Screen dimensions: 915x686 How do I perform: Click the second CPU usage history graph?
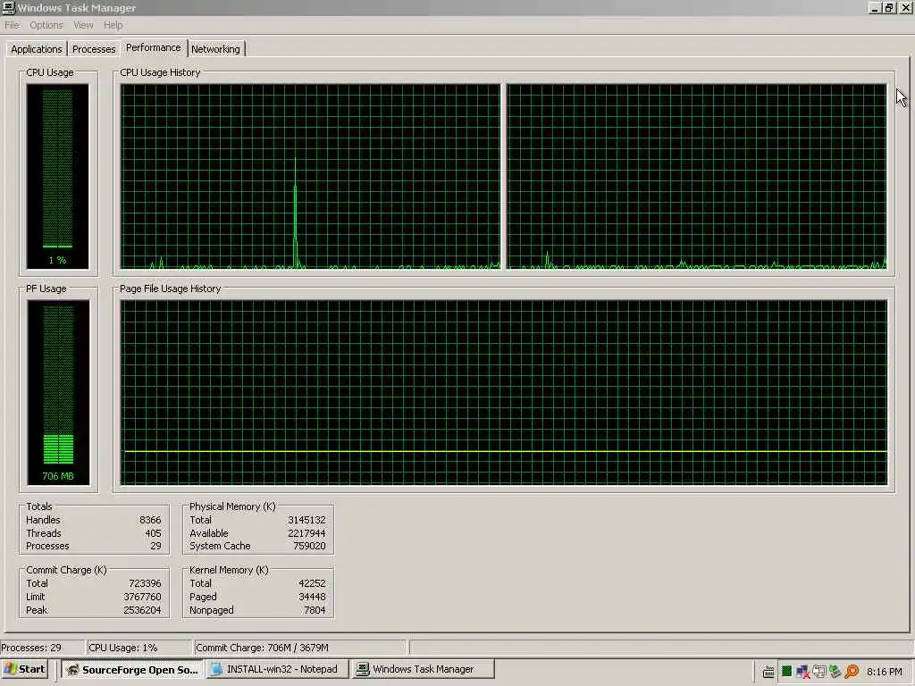coord(696,176)
